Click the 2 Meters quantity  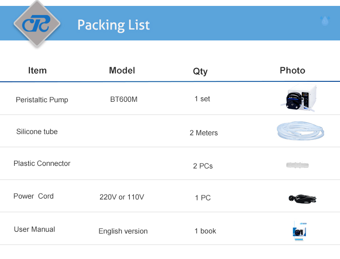(204, 133)
